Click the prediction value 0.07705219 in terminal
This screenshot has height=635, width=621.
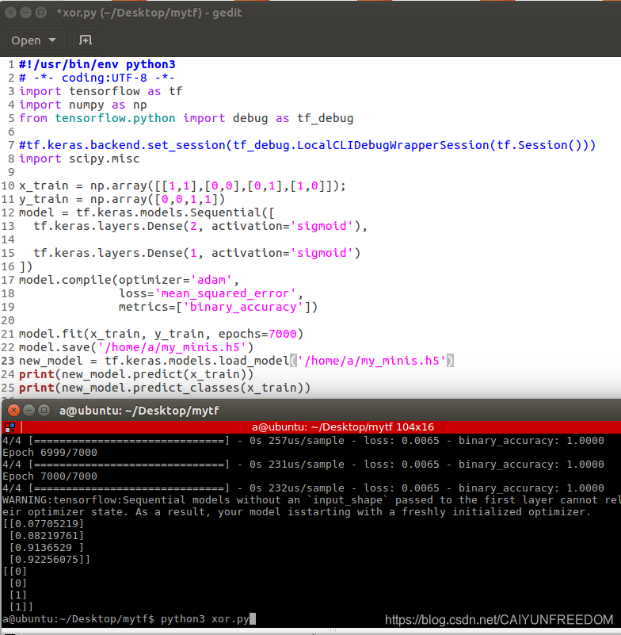(x=47, y=524)
